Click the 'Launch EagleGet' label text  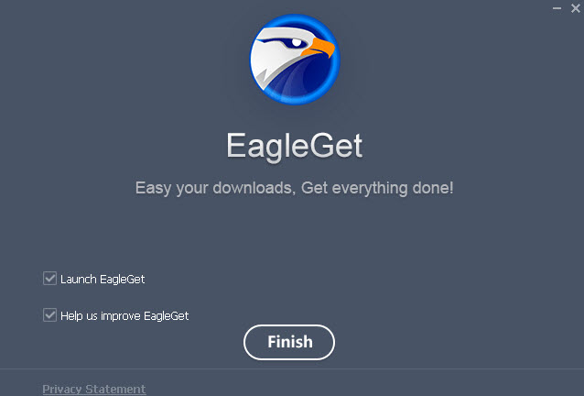[x=103, y=280]
